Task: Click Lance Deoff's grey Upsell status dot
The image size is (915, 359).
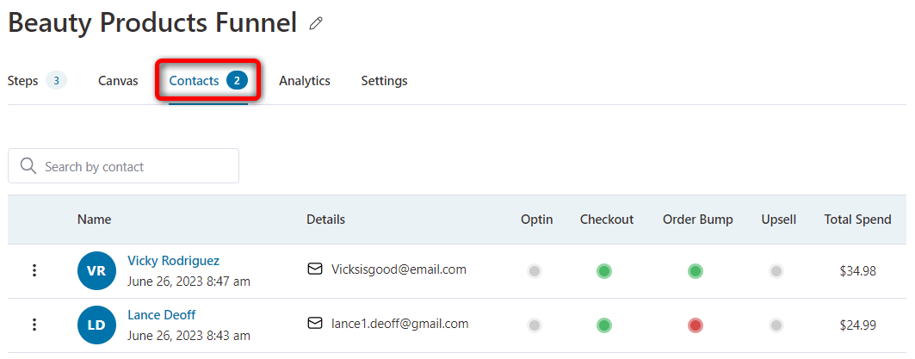Action: pyautogui.click(x=776, y=325)
